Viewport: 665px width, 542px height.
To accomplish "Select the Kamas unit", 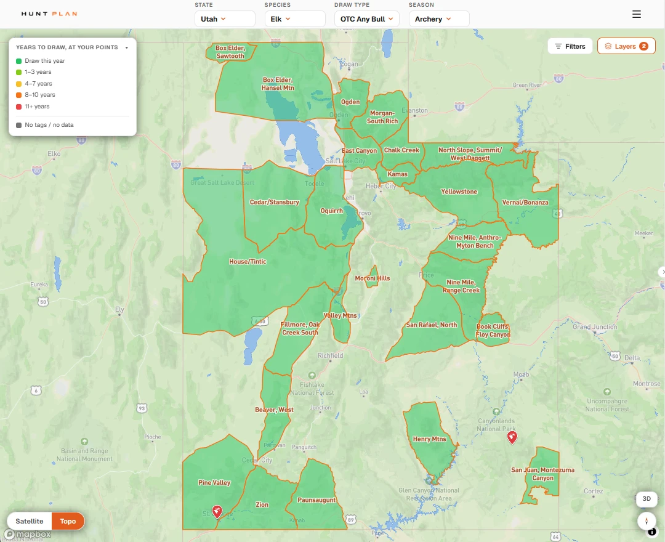I will pyautogui.click(x=397, y=174).
